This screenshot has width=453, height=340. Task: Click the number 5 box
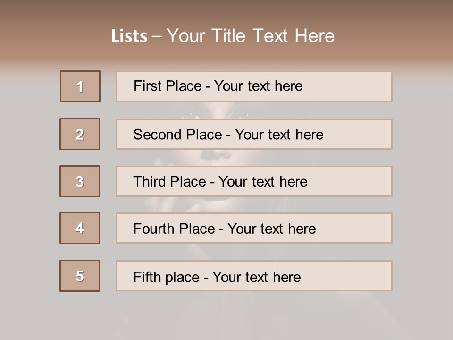tap(80, 276)
